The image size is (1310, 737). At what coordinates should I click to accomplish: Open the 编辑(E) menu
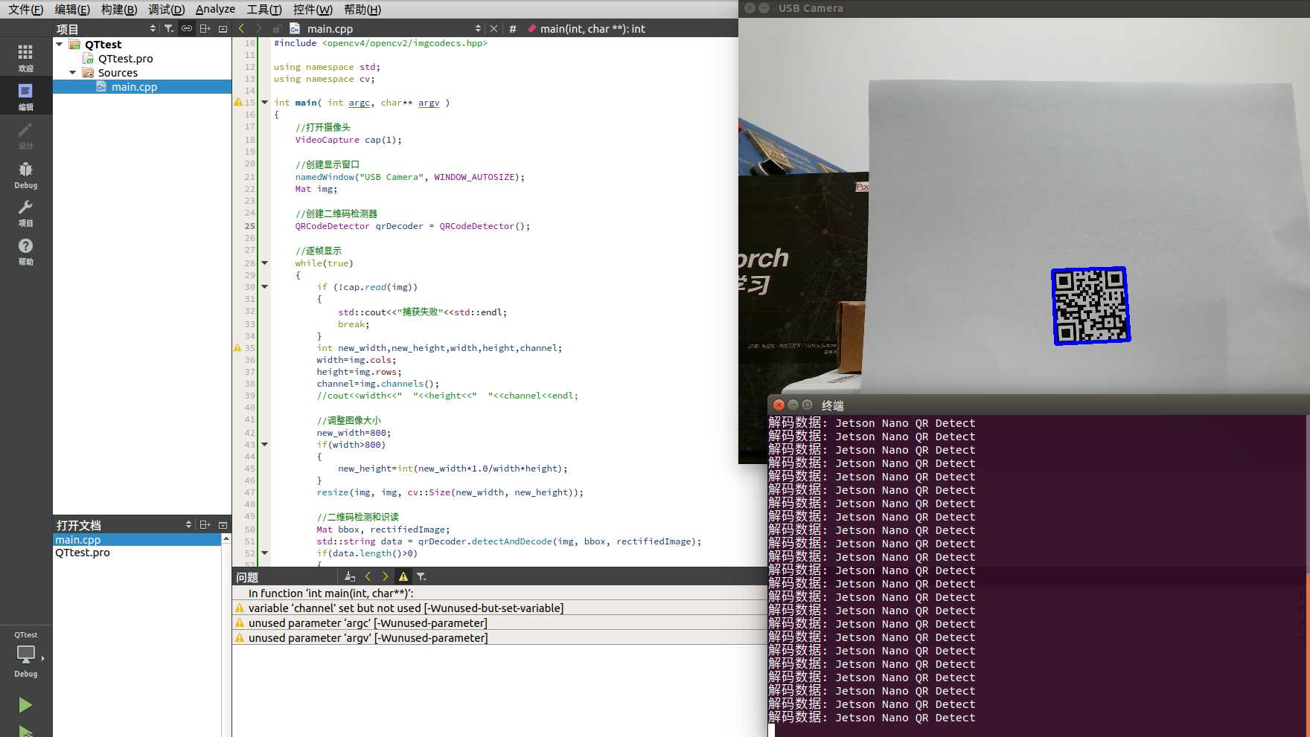pyautogui.click(x=72, y=9)
